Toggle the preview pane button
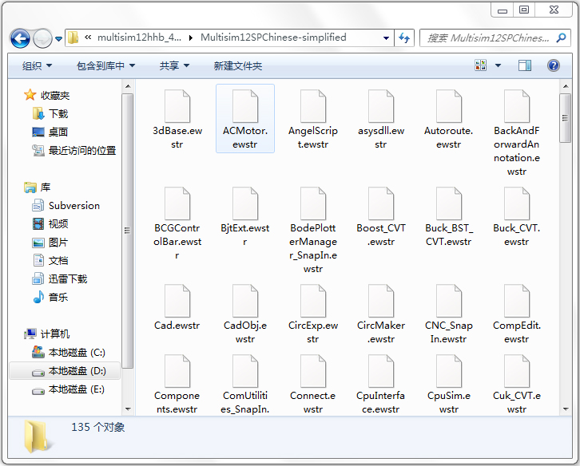 tap(525, 65)
